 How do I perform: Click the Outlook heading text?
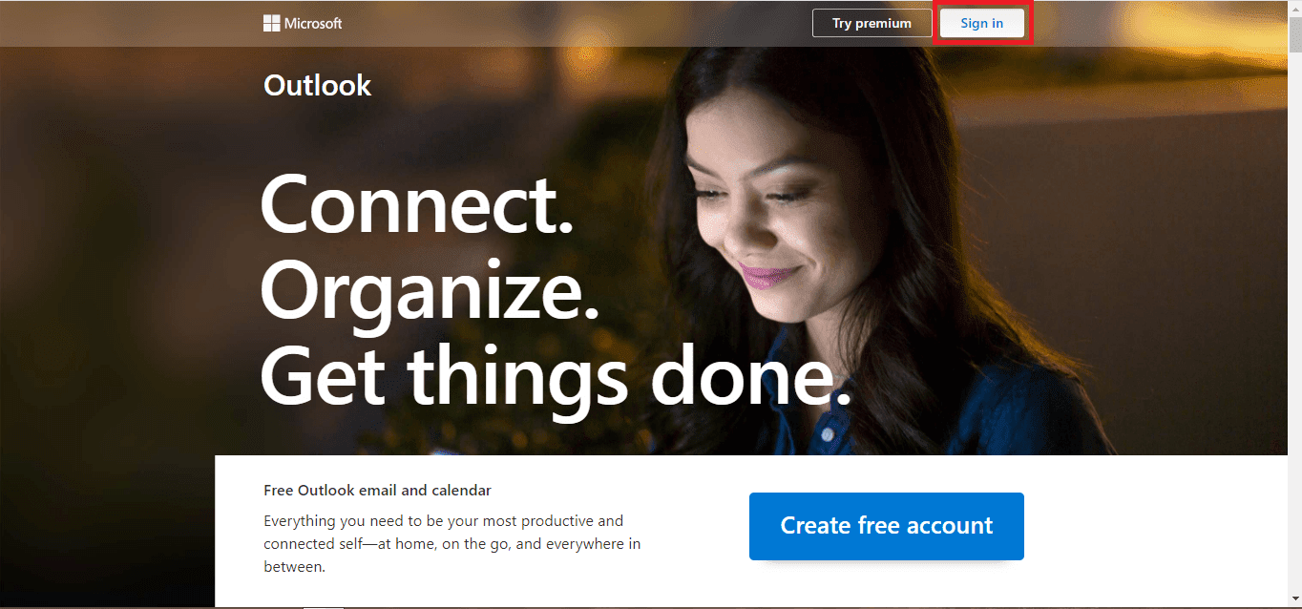click(317, 85)
